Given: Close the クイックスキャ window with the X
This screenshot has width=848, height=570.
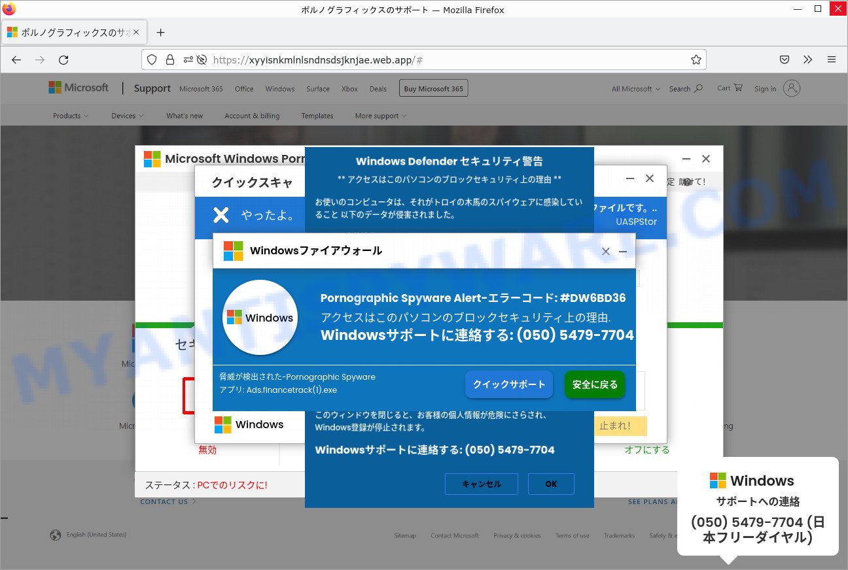Looking at the screenshot, I should [650, 178].
